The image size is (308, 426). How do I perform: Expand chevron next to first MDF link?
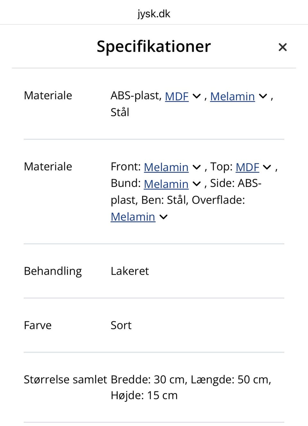point(197,96)
